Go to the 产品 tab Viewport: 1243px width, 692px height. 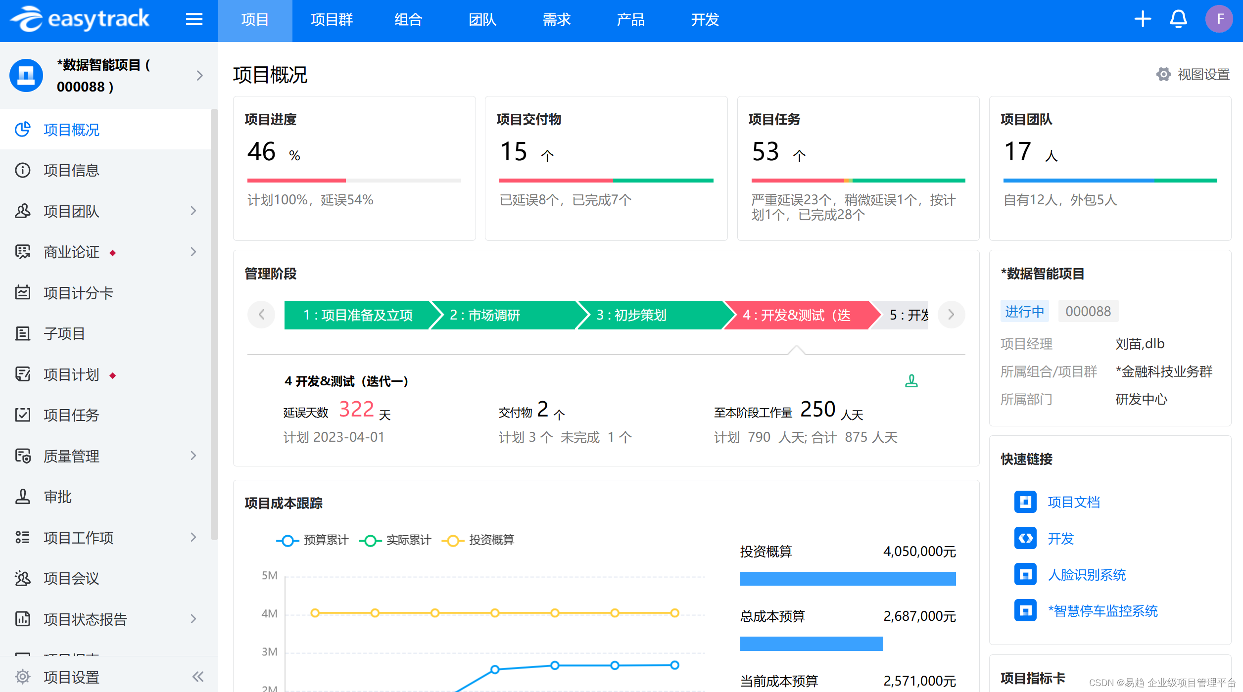pyautogui.click(x=631, y=20)
